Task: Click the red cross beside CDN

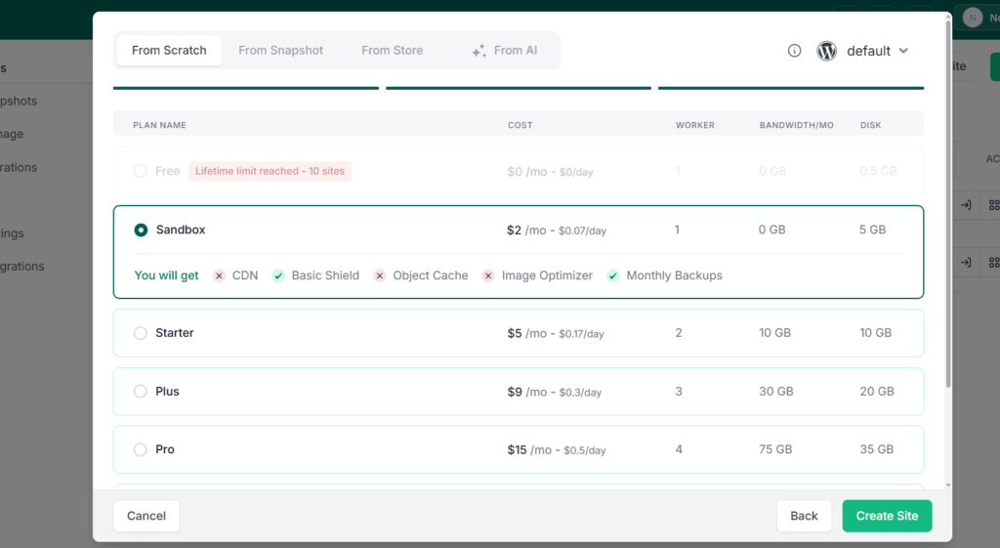Action: click(x=219, y=275)
